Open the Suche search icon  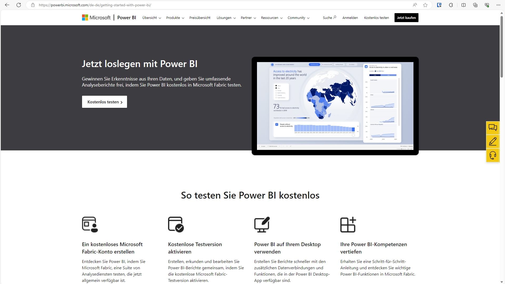(329, 18)
